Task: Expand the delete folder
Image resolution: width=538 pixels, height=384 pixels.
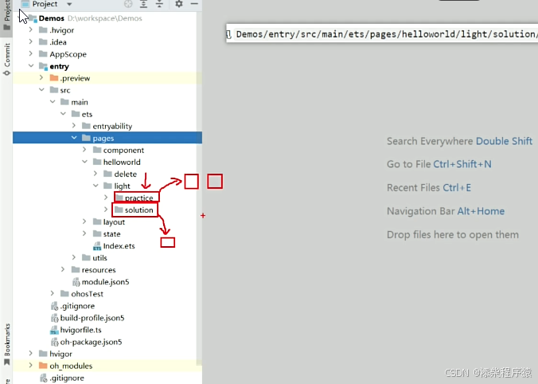Action: coord(96,174)
